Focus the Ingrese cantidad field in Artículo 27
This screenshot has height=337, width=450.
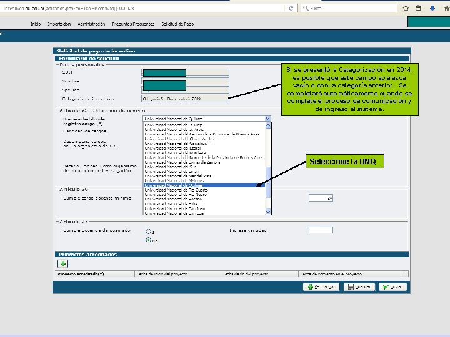tap(321, 230)
